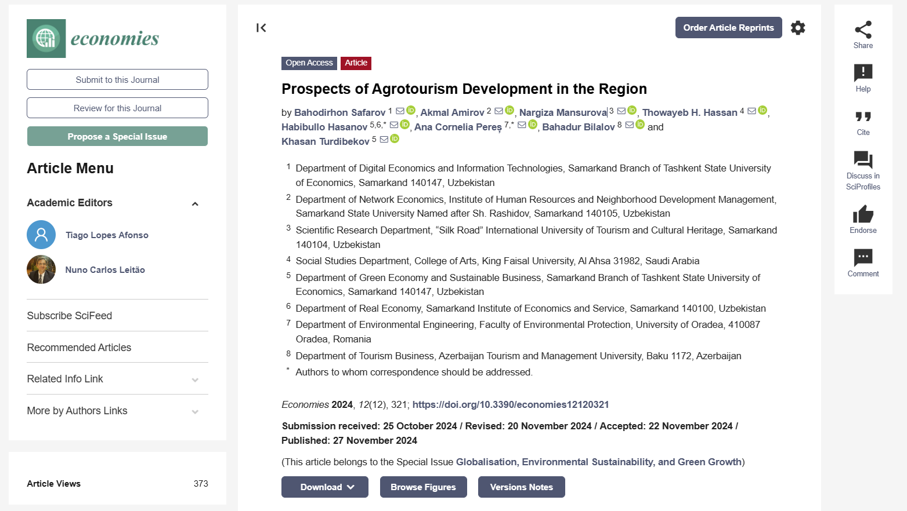The height and width of the screenshot is (511, 907).
Task: Expand More by Authors Links section
Action: click(x=195, y=412)
